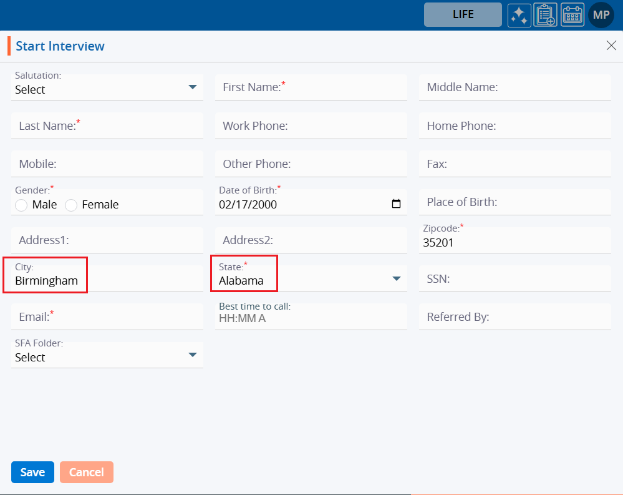Screen dimensions: 623x495
Task: Click the sparkle AI assistant icon
Action: click(x=519, y=15)
